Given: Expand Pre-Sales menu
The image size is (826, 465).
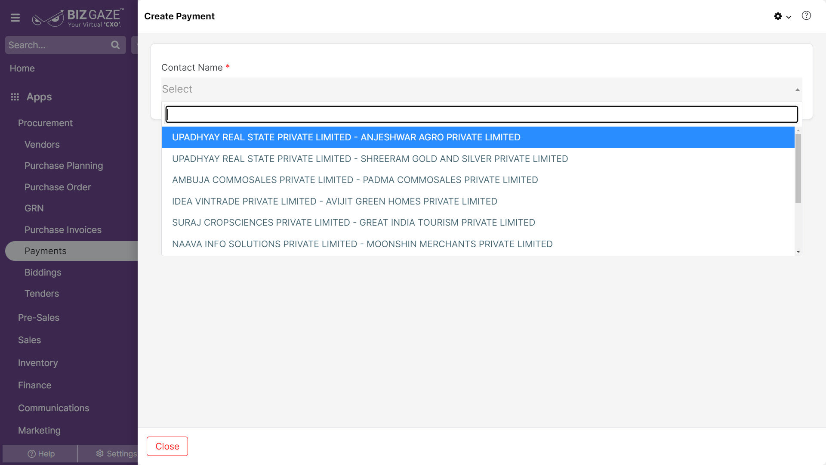Looking at the screenshot, I should [39, 318].
